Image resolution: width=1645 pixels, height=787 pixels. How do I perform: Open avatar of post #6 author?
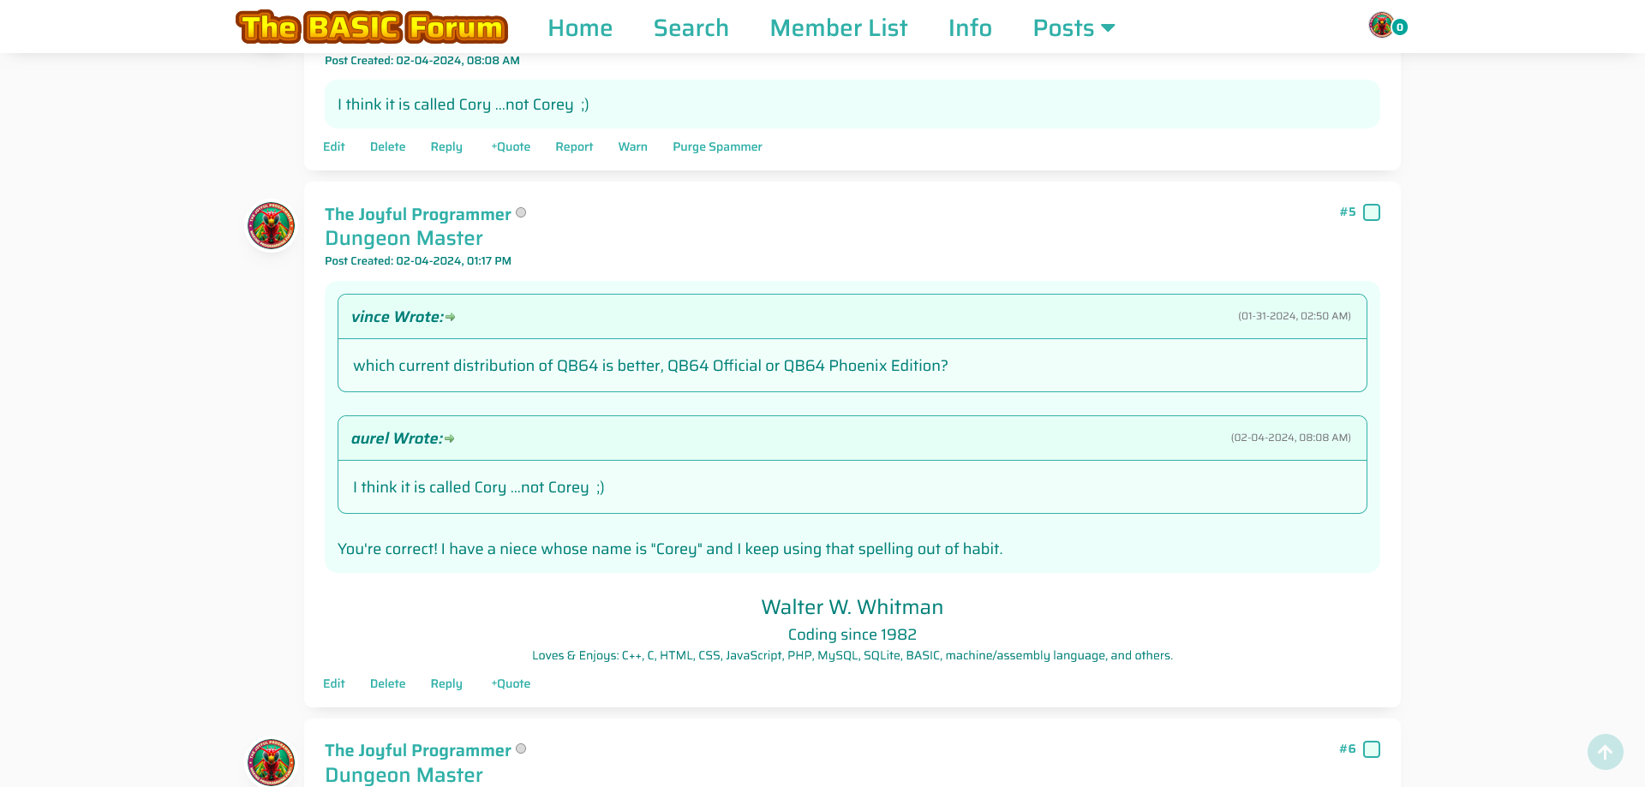pos(272,762)
